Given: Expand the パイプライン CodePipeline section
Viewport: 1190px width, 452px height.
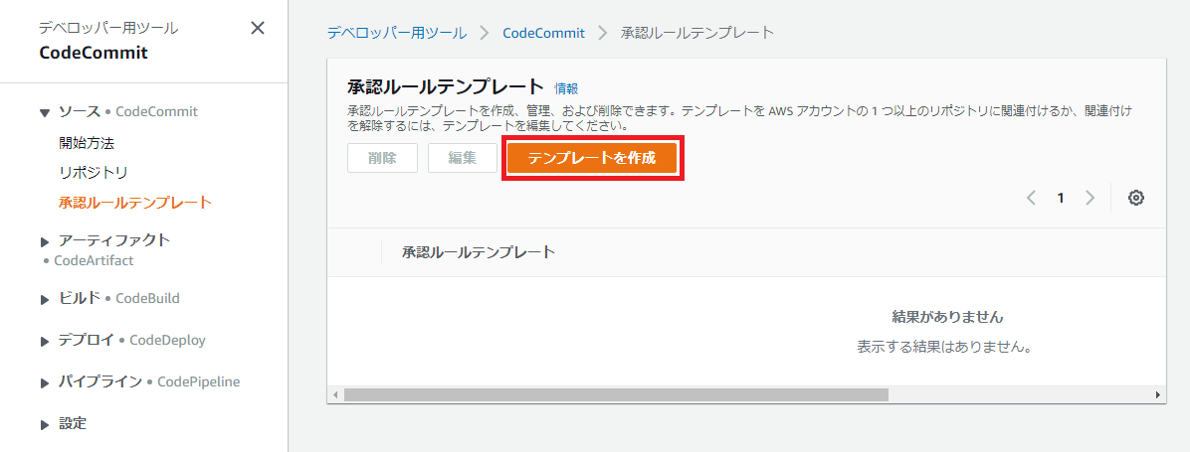Looking at the screenshot, I should tap(45, 382).
